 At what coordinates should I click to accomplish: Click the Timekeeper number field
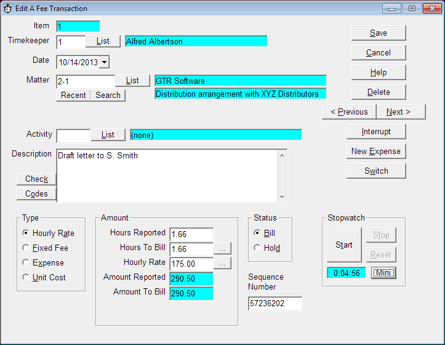click(71, 43)
